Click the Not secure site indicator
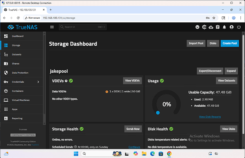Viewport: 245px width, 158px height. tap(33, 18)
